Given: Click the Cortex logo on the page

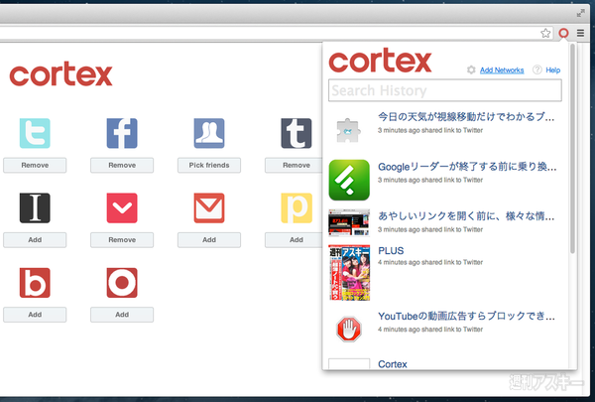Looking at the screenshot, I should [60, 74].
